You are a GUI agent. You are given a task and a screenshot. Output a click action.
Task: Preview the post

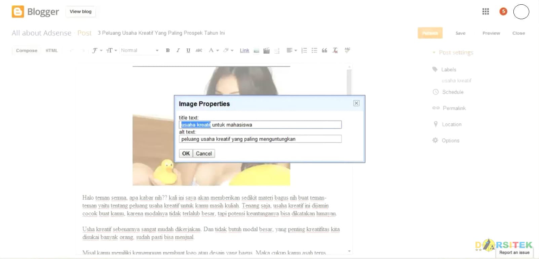coord(491,33)
